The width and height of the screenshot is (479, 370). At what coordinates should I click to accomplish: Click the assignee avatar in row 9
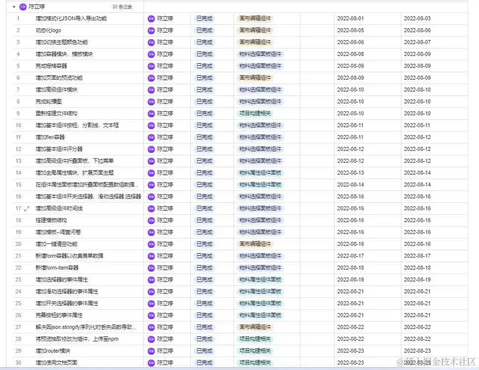[151, 113]
